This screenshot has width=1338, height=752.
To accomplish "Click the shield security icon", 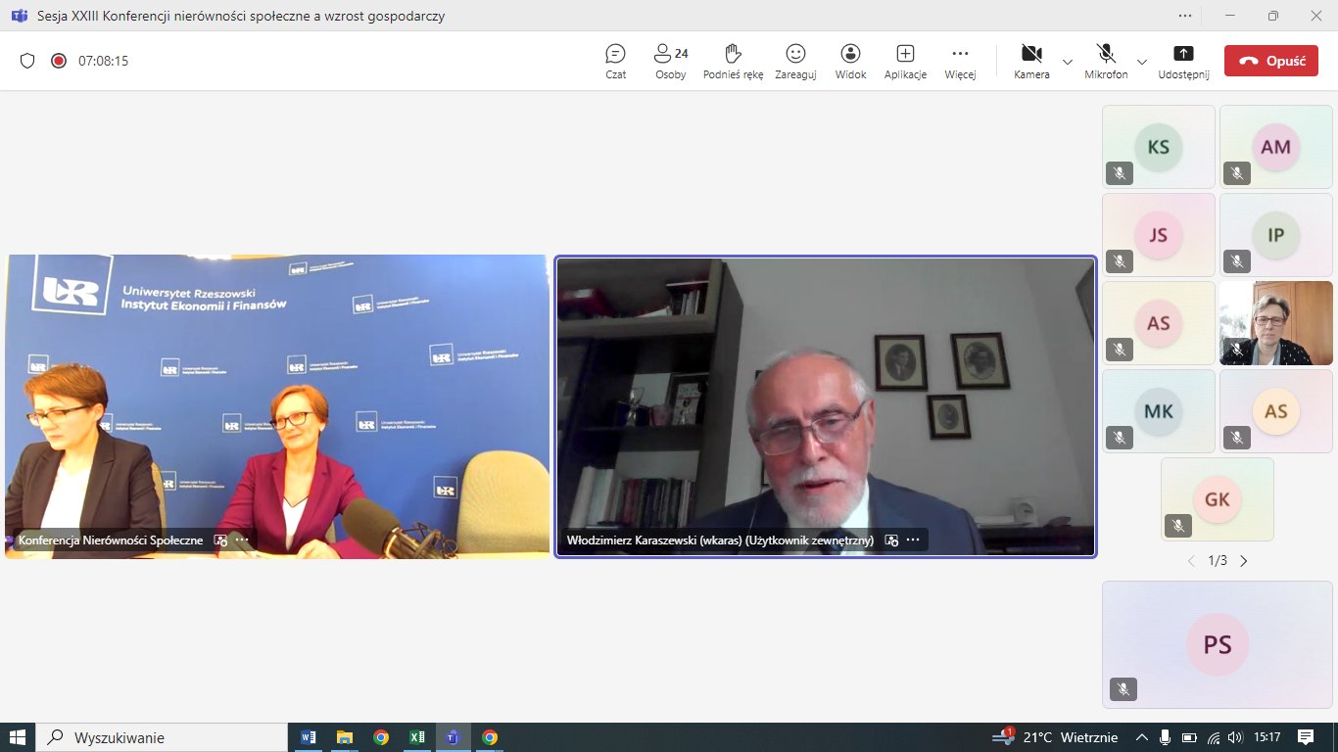I will [x=27, y=61].
